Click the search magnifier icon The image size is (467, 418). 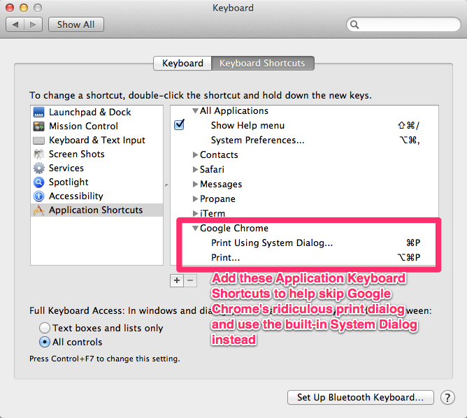point(354,24)
